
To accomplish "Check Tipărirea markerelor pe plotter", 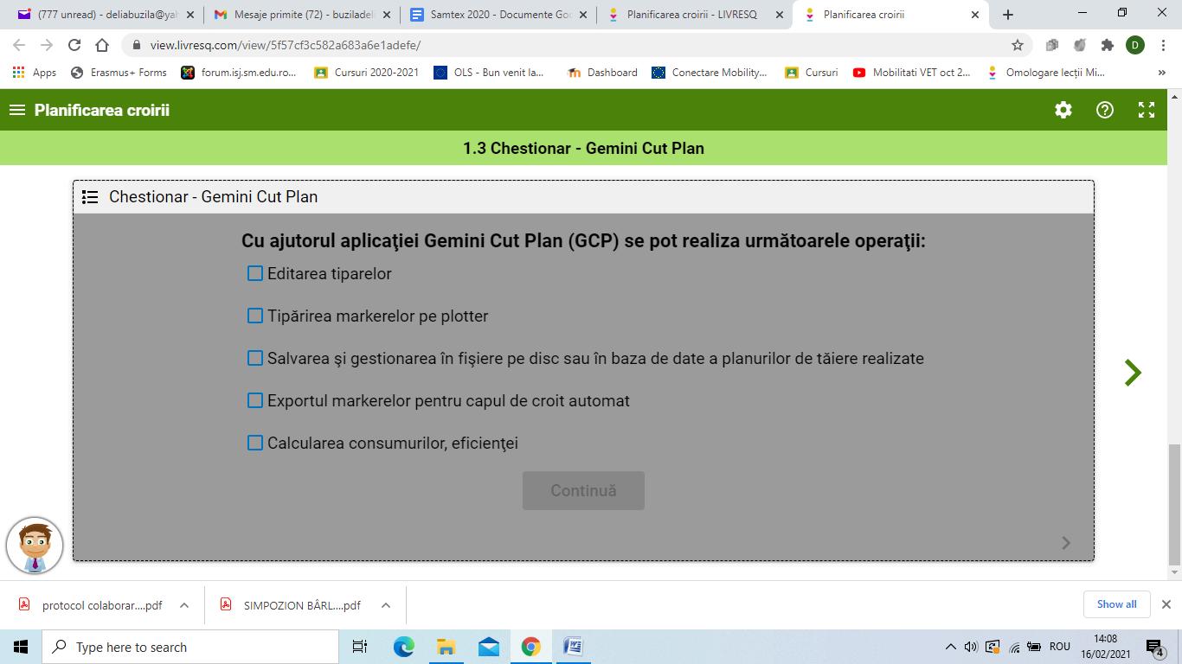I will click(x=255, y=316).
